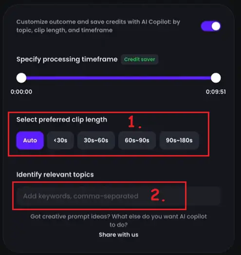Choose the <30s clip length
Viewport: 241px width, 255px height.
(60, 140)
